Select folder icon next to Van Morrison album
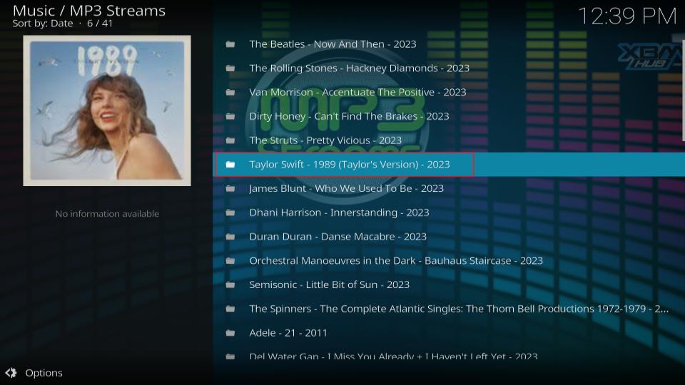 [x=230, y=92]
